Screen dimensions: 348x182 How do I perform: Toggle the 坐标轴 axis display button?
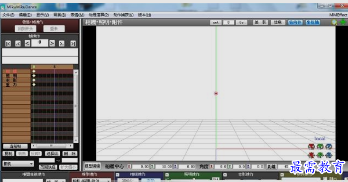[x=313, y=22]
